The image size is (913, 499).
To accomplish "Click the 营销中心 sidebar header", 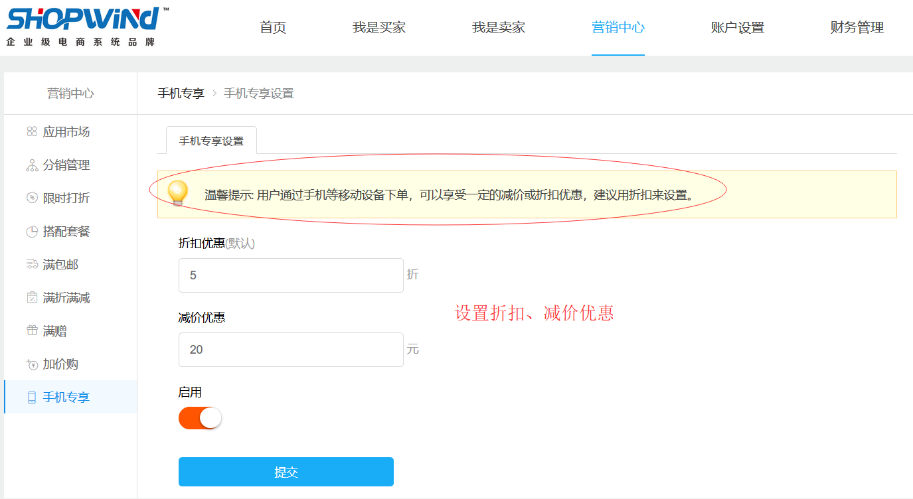I will tap(70, 94).
